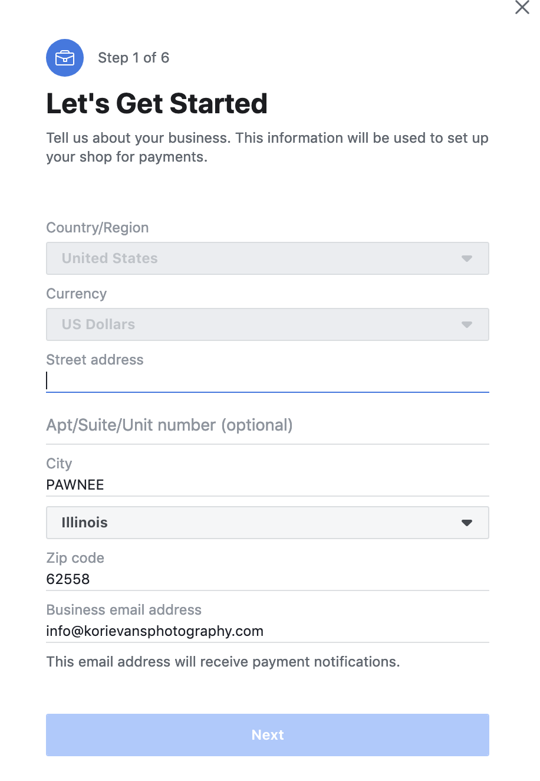Click the Let's Get Started heading
This screenshot has height=781, width=540.
tap(157, 104)
